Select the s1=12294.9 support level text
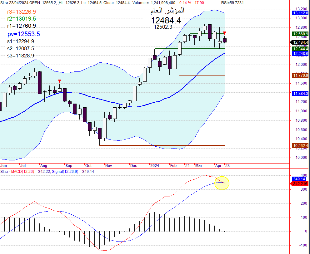 point(21,41)
